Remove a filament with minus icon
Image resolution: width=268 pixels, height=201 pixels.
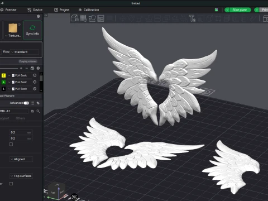click(x=27, y=68)
